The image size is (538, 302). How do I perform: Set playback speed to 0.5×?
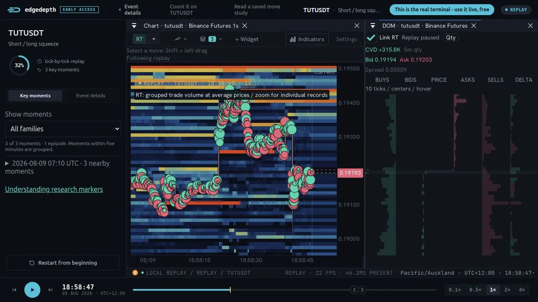(x=475, y=289)
